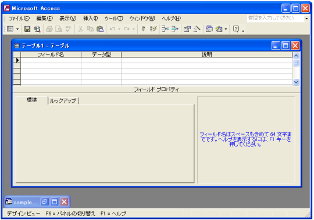Open the Toolbar Options arrow after Help icon
314x220 pixels.
243,30
